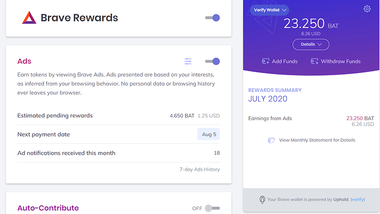
Task: Open Add Funds option
Action: [x=280, y=61]
